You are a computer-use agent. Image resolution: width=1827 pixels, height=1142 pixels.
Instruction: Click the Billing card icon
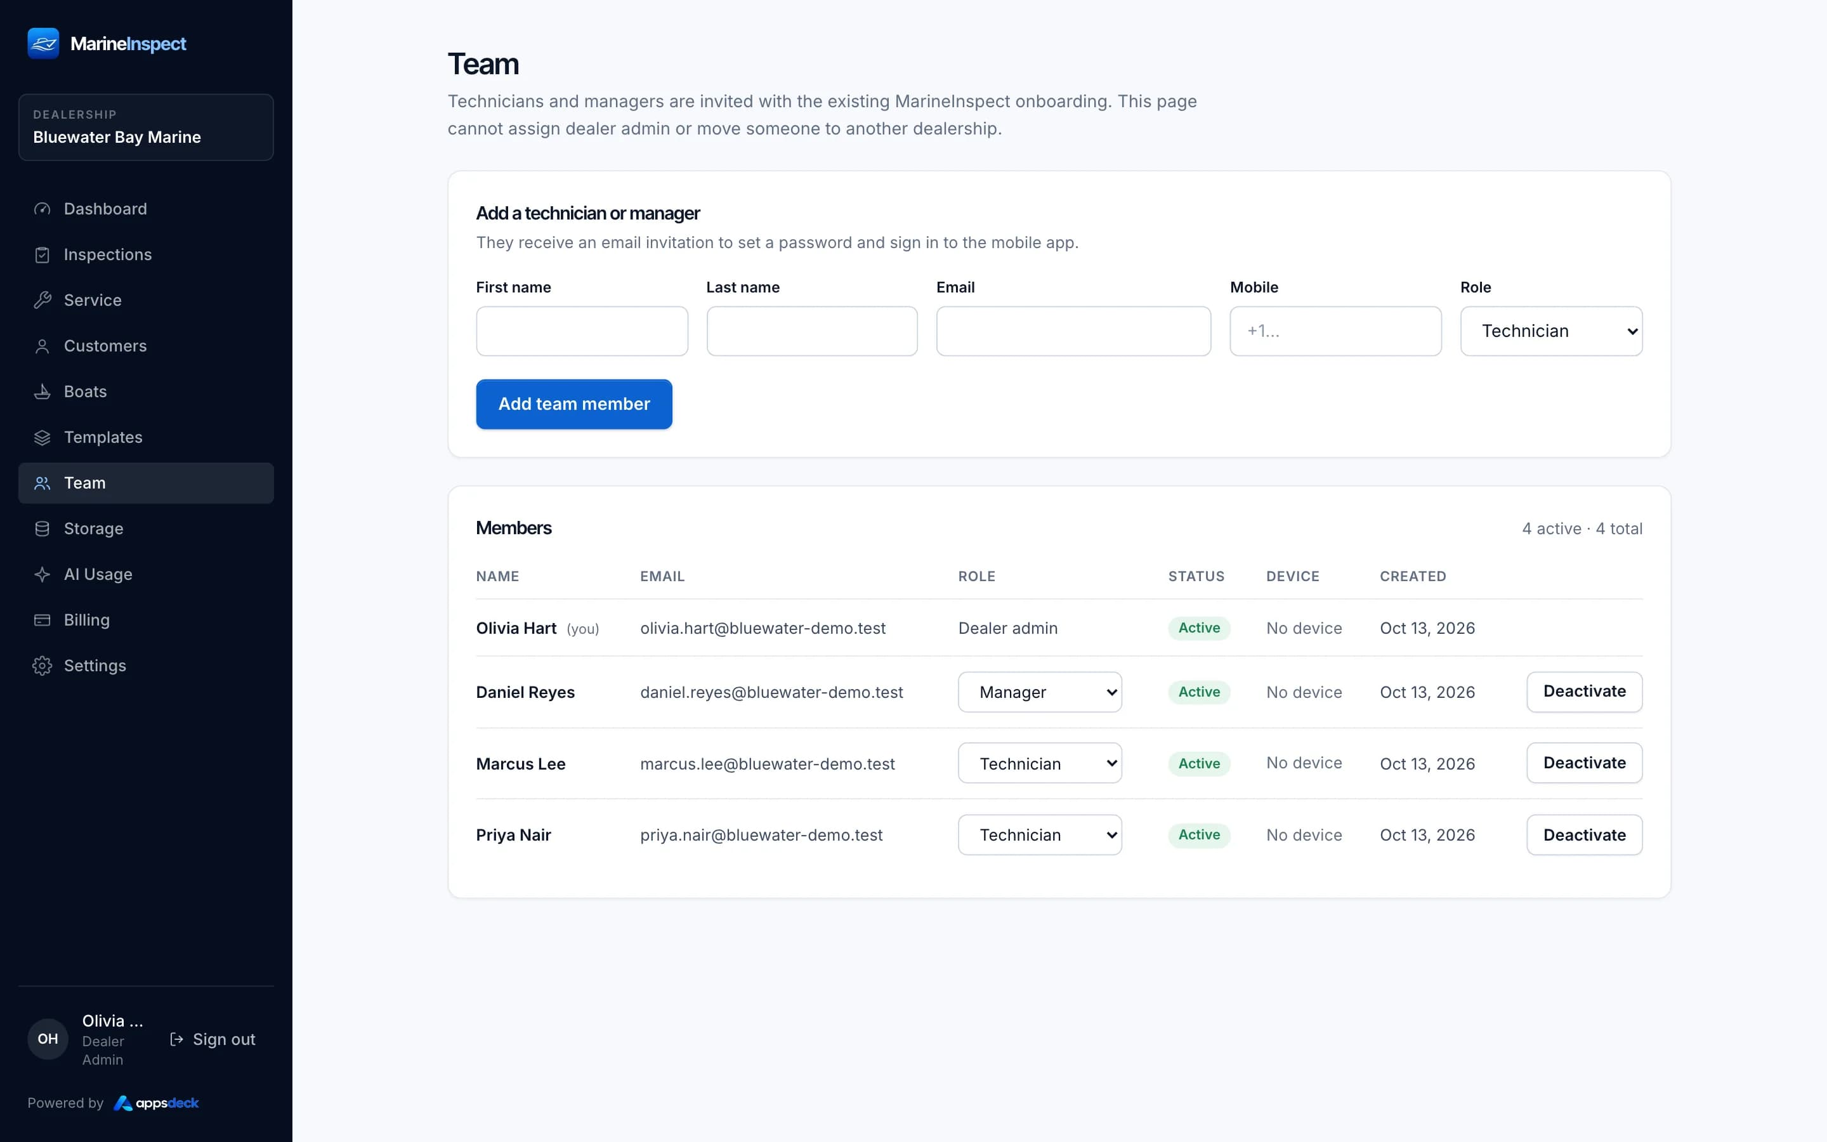[x=43, y=620]
